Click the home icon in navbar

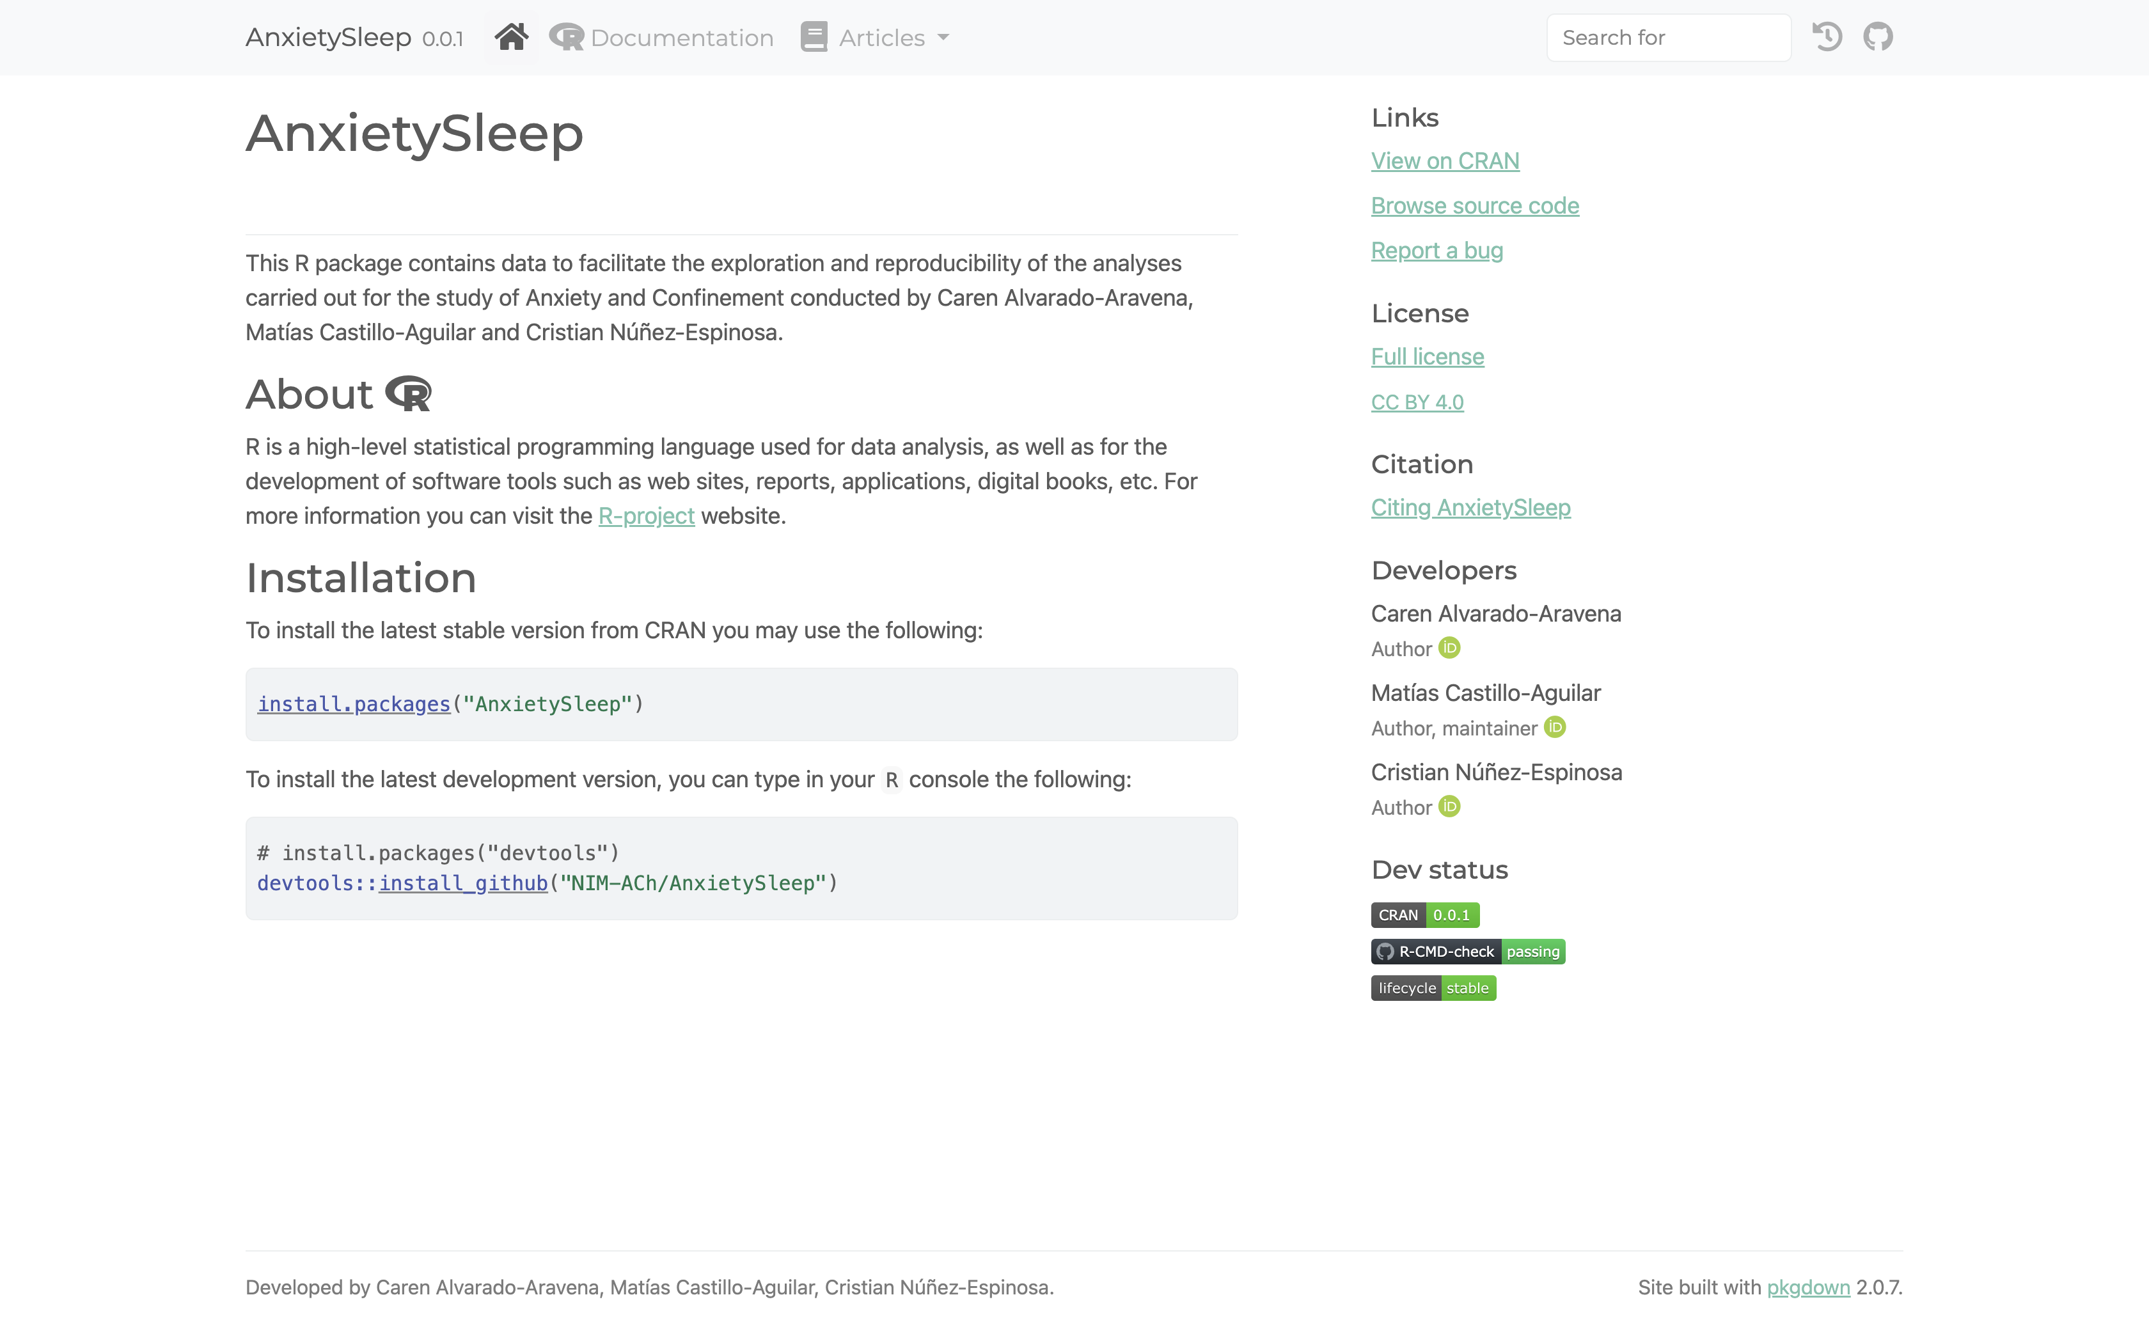(x=512, y=37)
